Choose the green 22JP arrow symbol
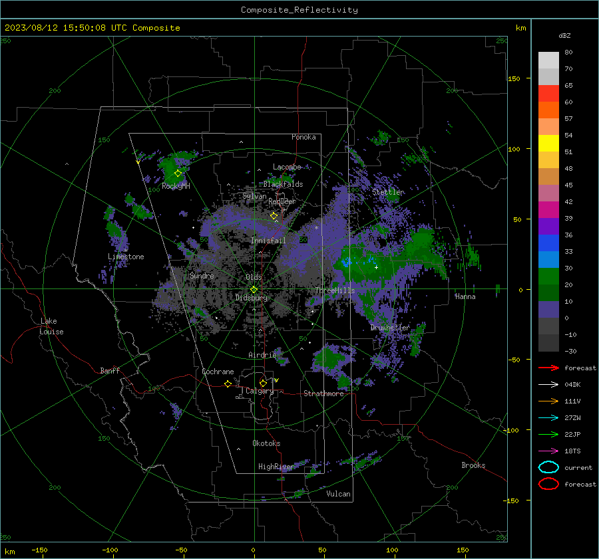Image resolution: width=599 pixels, height=559 pixels. click(548, 434)
